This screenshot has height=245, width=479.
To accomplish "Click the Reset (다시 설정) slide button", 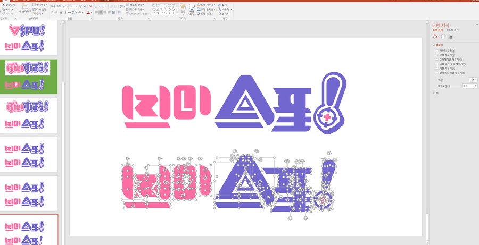I will [x=39, y=9].
